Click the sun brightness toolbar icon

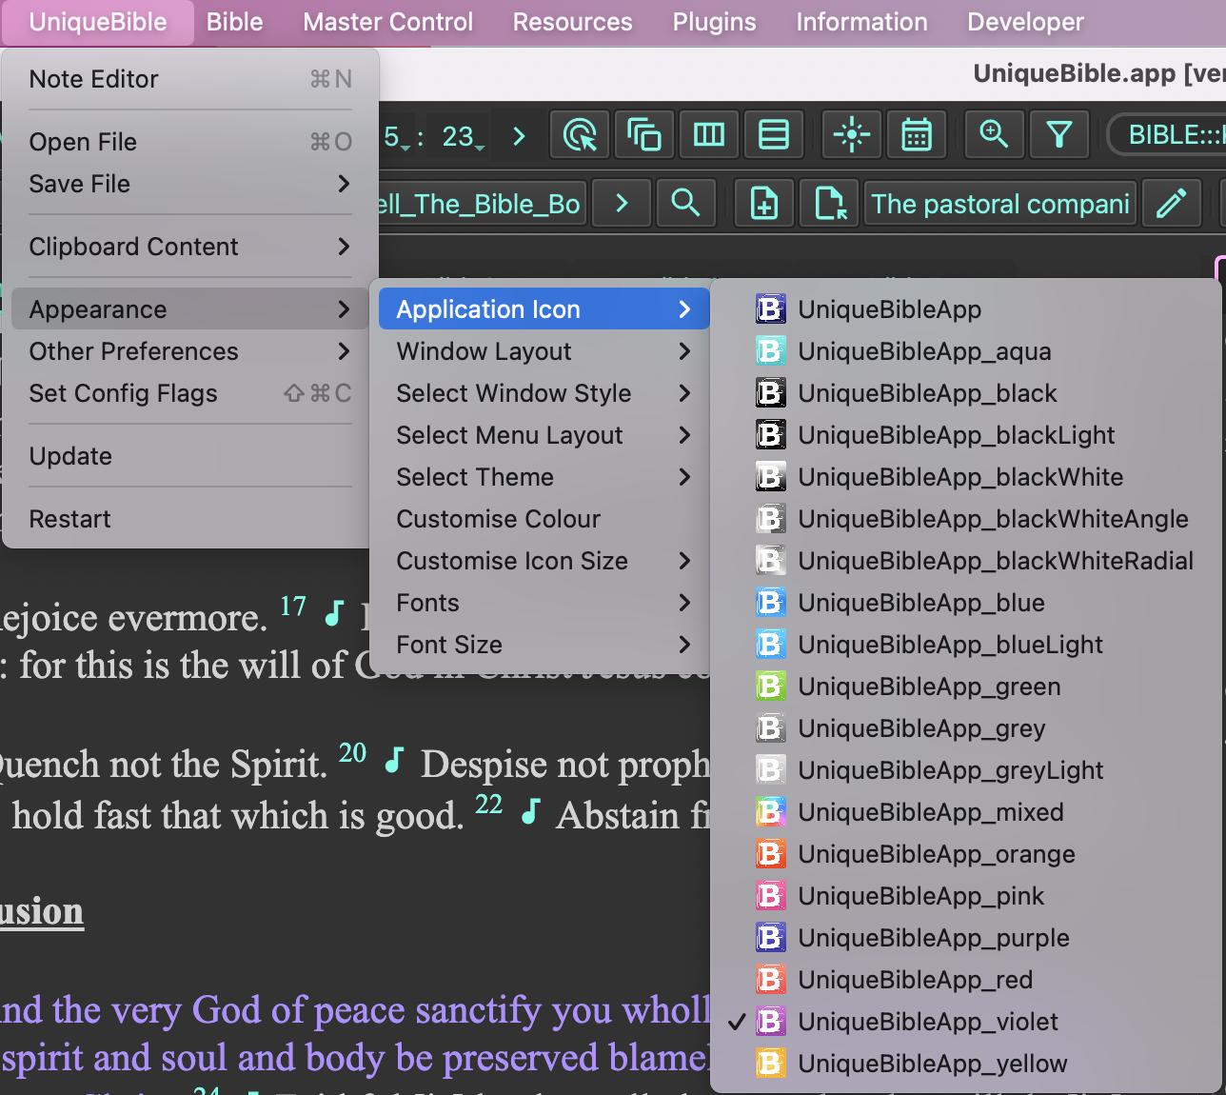tap(852, 135)
